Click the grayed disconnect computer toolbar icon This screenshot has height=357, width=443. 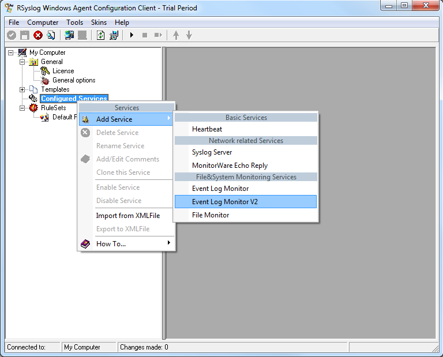pyautogui.click(x=82, y=35)
